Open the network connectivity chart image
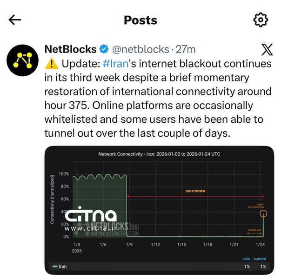 point(159,209)
